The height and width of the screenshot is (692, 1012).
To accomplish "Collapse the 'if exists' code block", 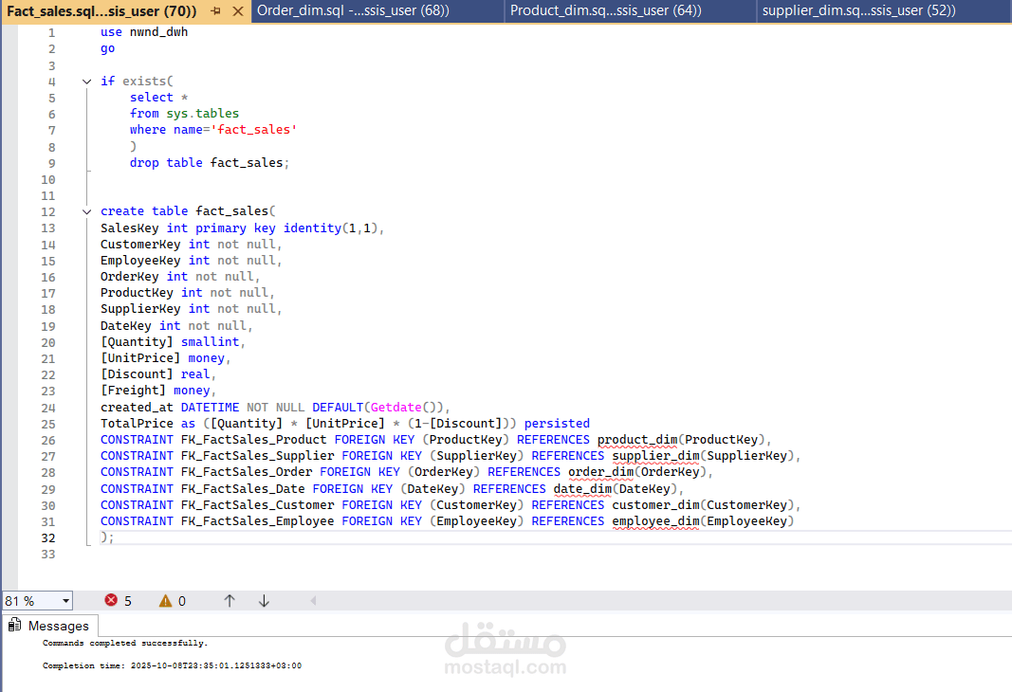I will pyautogui.click(x=87, y=82).
